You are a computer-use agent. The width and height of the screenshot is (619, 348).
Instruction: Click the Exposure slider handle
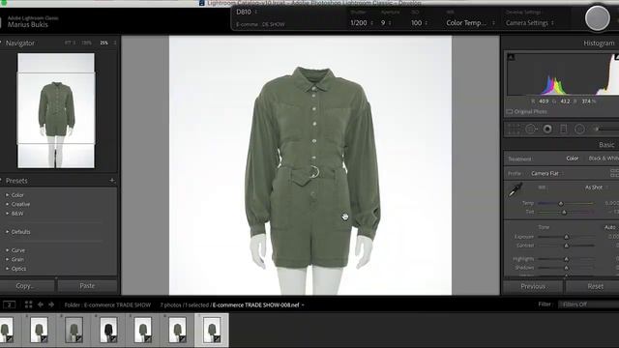click(566, 237)
